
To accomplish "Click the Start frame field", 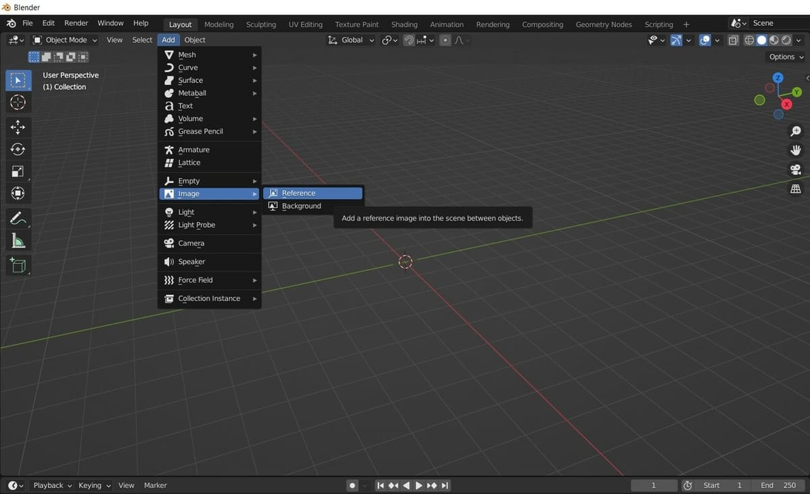I will pos(724,485).
